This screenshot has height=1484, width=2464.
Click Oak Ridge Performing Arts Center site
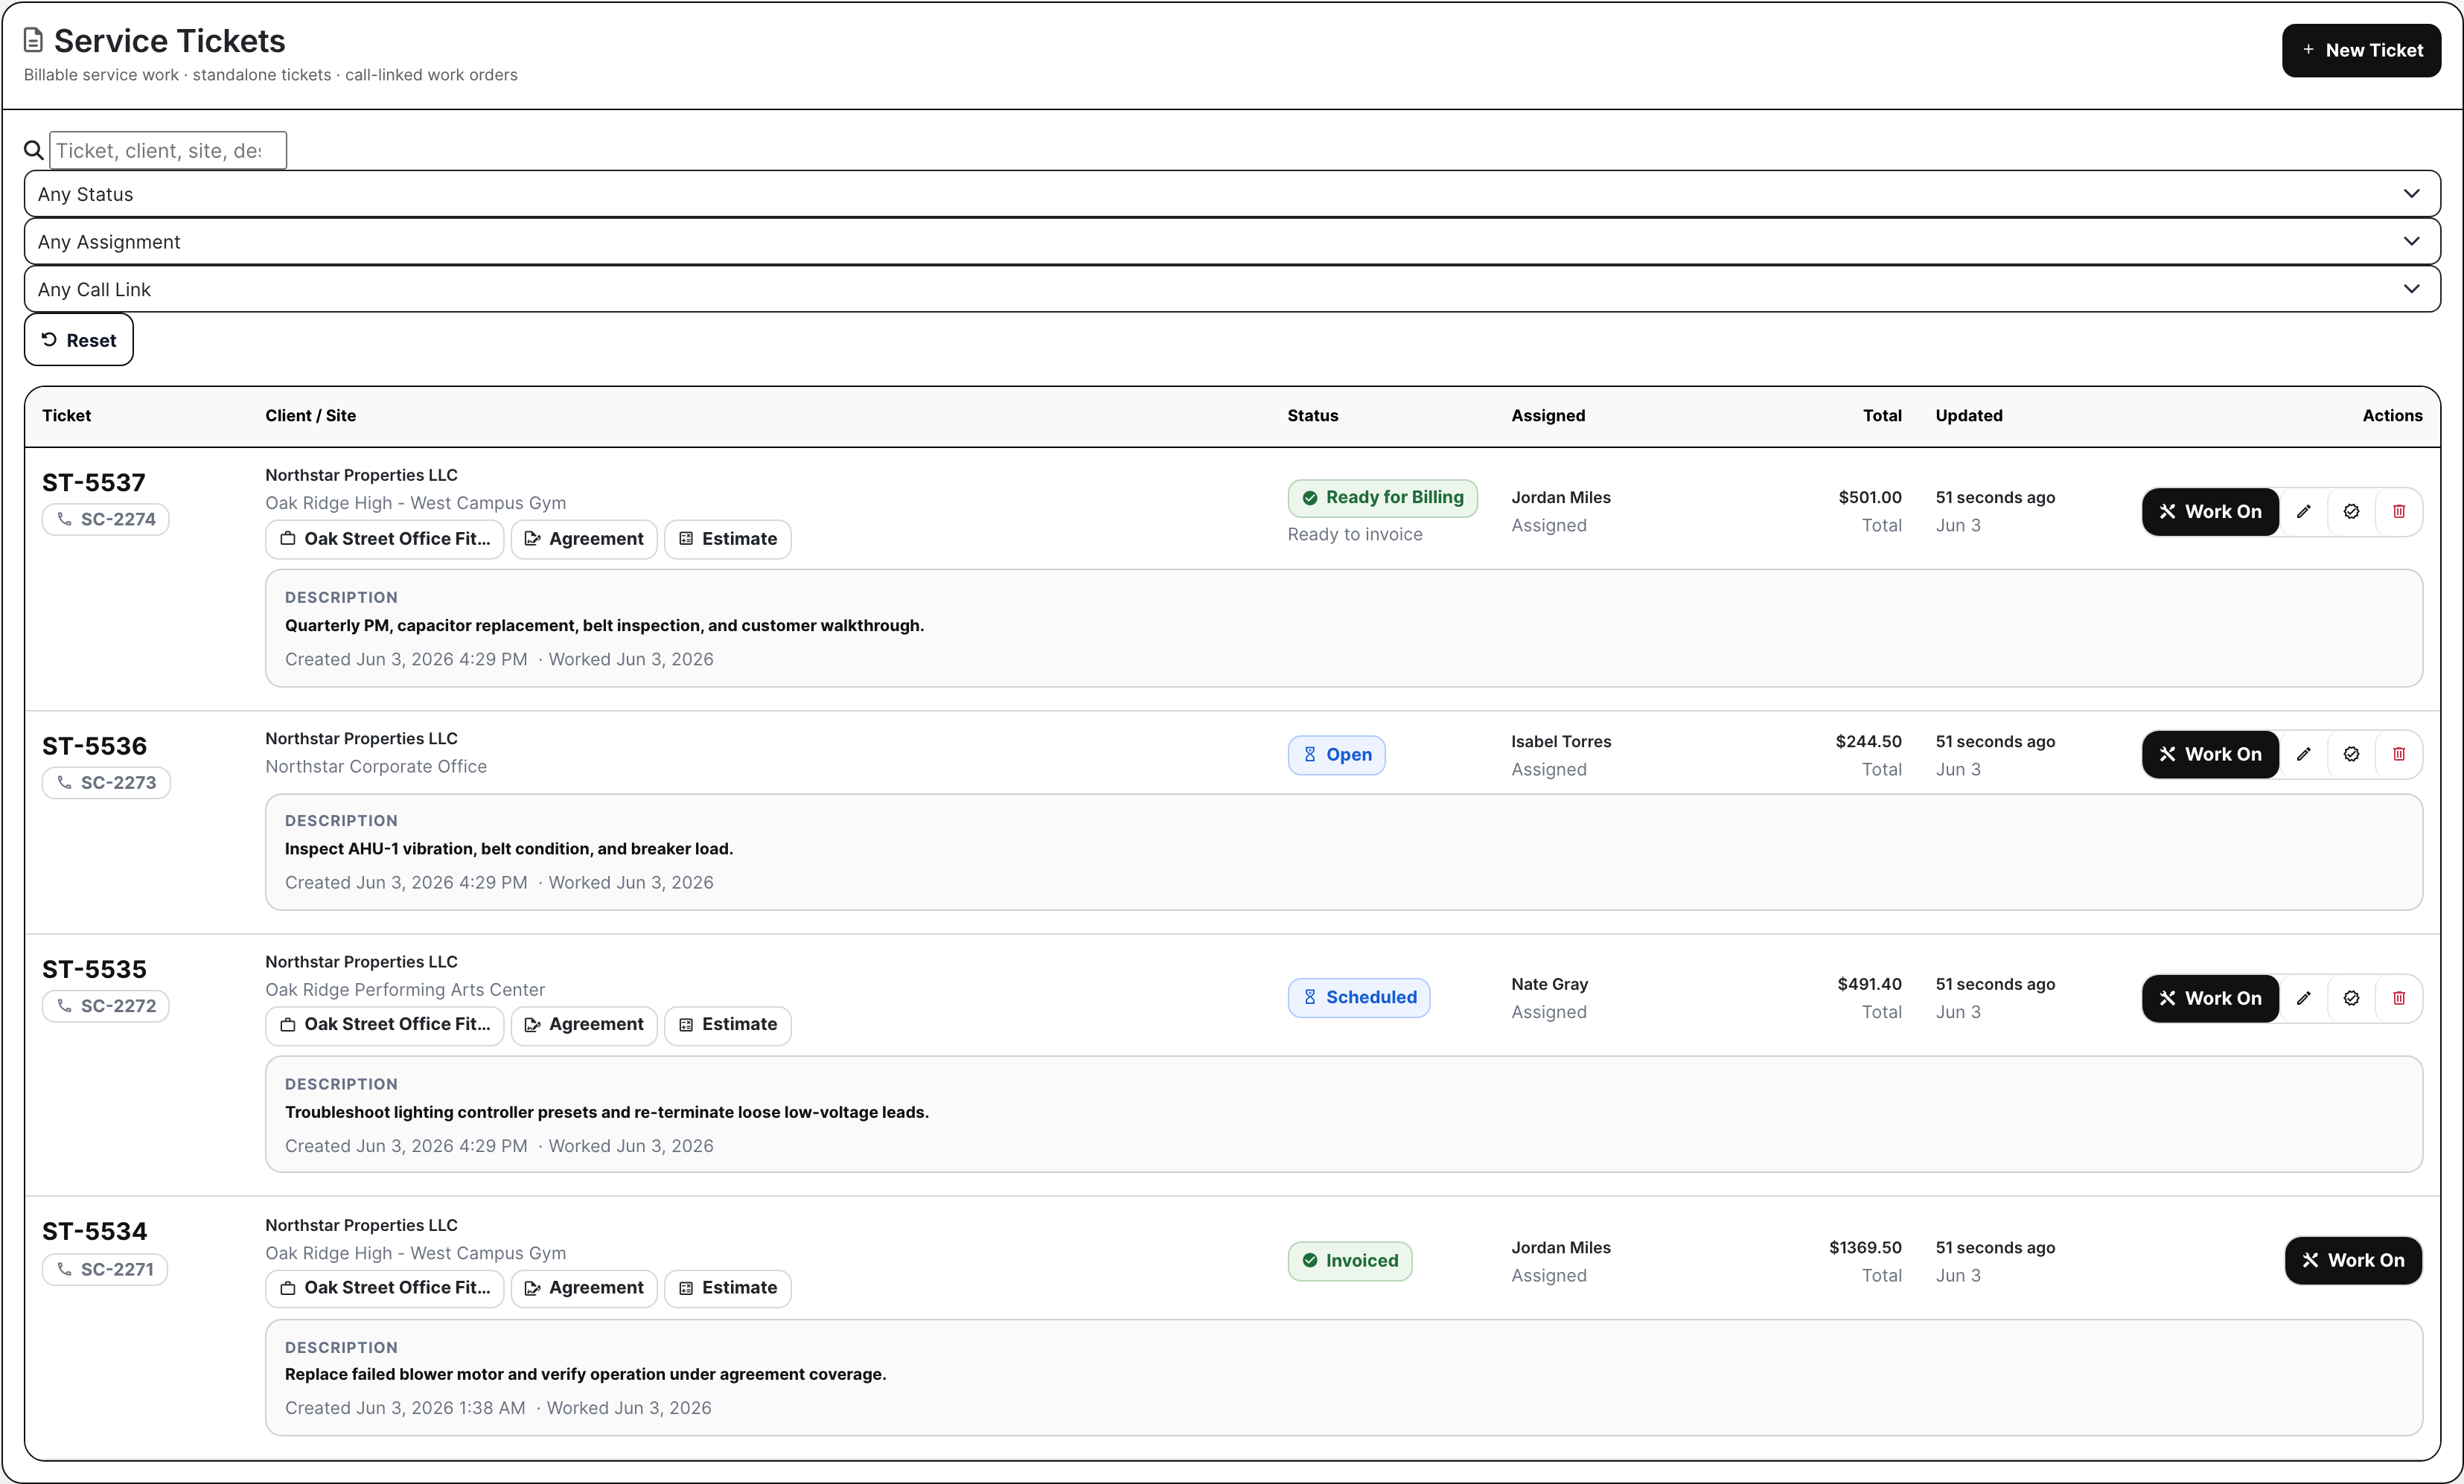(405, 990)
